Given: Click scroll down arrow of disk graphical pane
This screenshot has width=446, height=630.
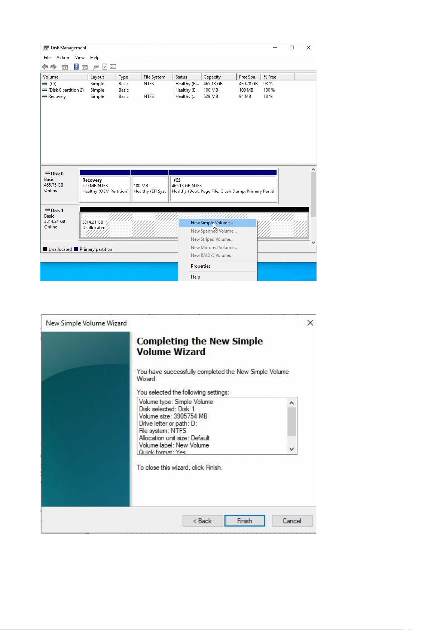Looking at the screenshot, I should click(x=313, y=242).
